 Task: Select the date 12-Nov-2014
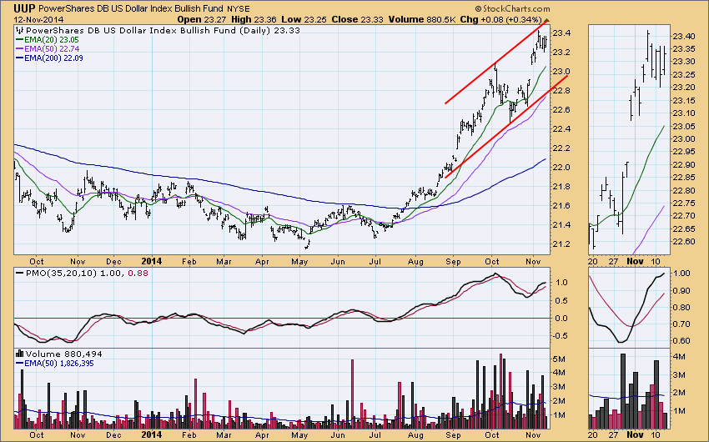coord(38,19)
